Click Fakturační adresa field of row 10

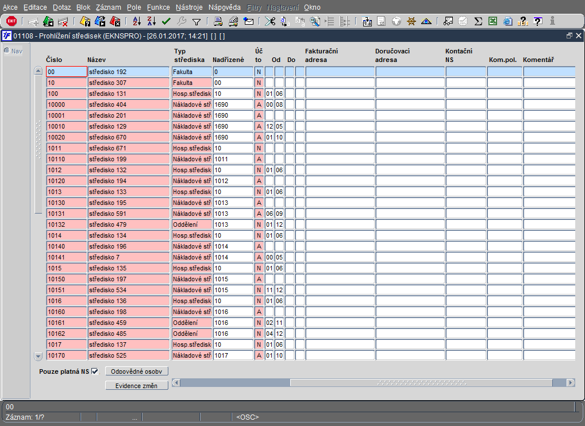click(x=340, y=83)
